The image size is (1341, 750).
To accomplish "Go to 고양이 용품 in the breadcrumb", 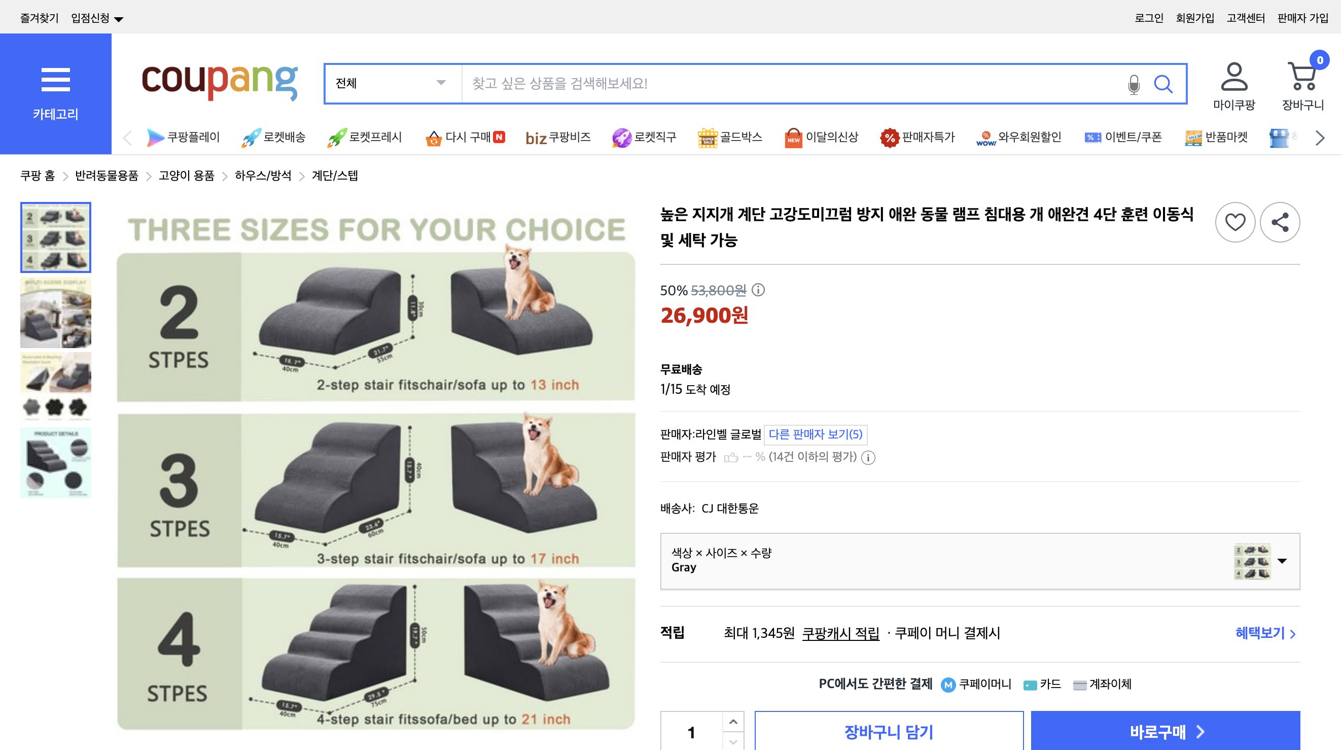I will click(x=185, y=176).
